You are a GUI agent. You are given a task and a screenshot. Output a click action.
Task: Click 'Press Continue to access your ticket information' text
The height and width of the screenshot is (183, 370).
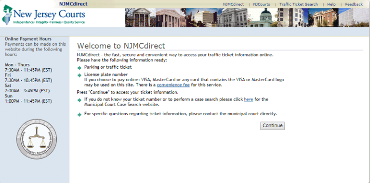(x=128, y=92)
